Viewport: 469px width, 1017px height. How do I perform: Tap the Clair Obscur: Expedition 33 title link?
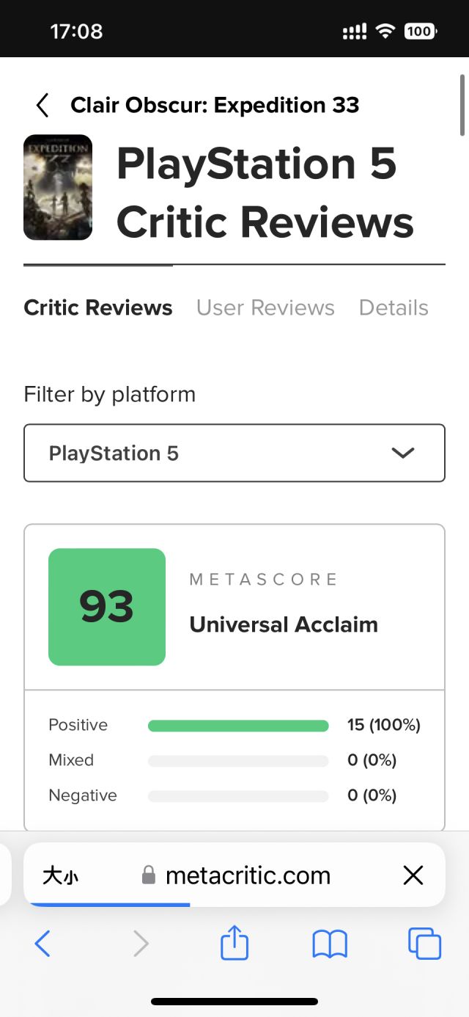[x=215, y=105]
